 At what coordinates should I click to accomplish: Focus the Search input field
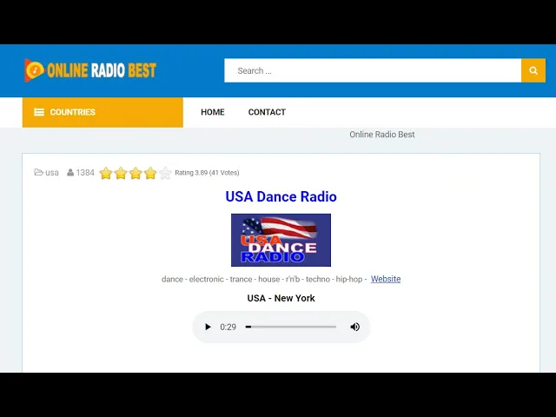pyautogui.click(x=373, y=70)
